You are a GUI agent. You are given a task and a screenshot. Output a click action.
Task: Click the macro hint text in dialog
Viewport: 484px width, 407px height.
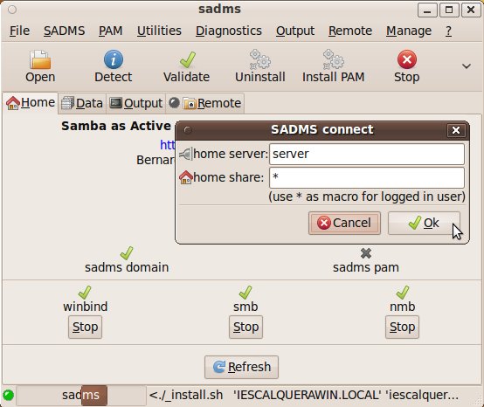pos(367,197)
